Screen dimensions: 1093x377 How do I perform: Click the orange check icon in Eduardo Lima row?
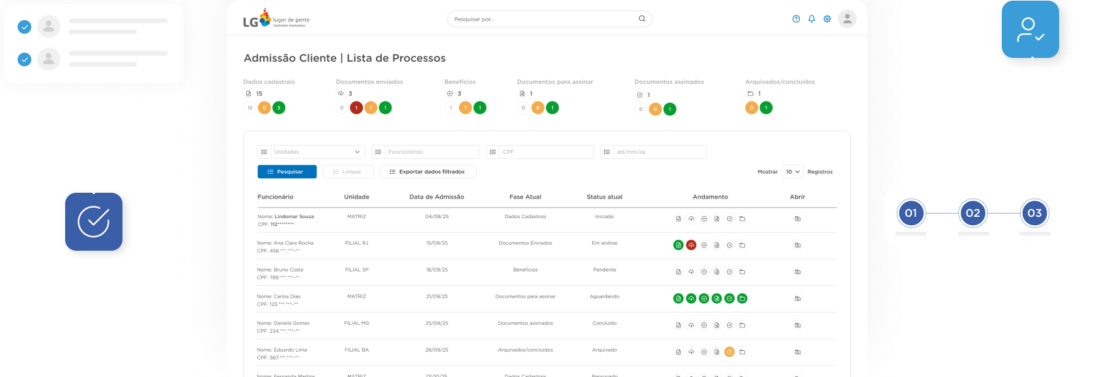point(730,352)
